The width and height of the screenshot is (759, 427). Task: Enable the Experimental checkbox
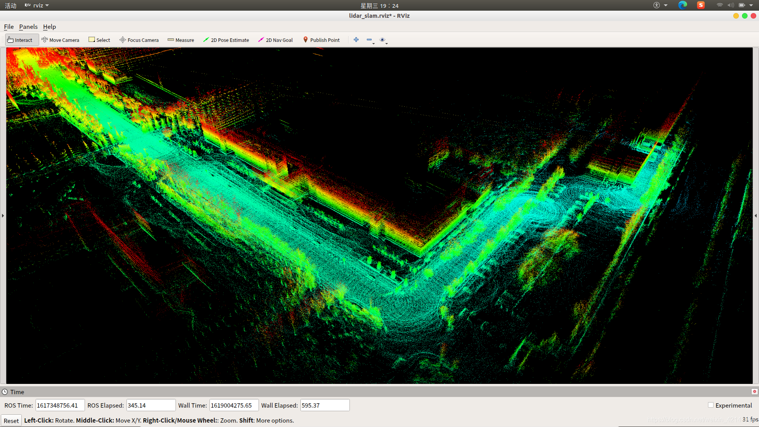(x=711, y=405)
